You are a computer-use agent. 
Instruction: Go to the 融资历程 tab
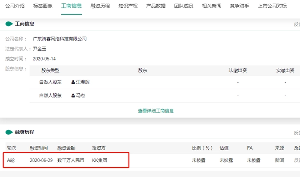(x=100, y=6)
